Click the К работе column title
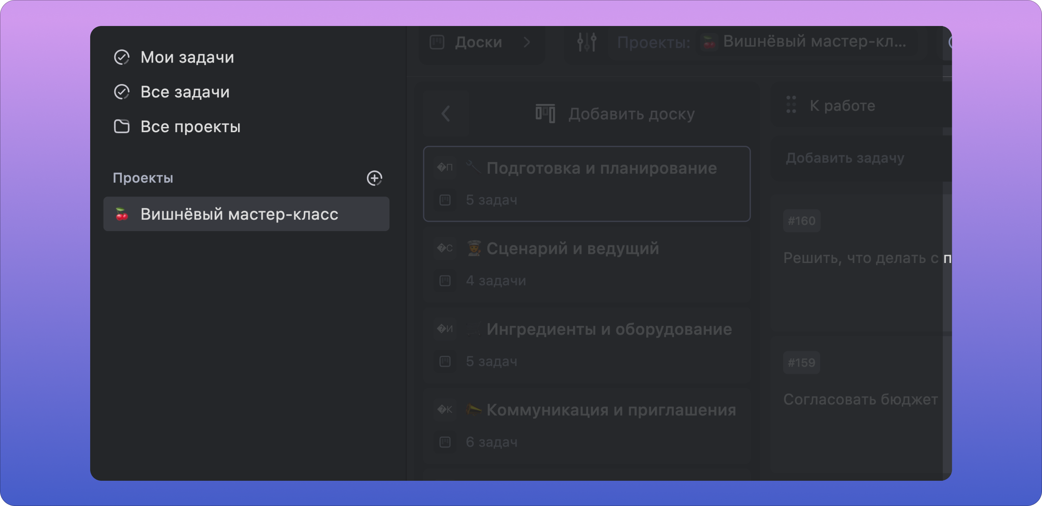 coord(842,106)
